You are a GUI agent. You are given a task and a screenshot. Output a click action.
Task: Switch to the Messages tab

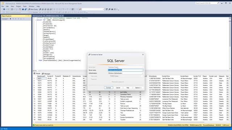click(46, 74)
